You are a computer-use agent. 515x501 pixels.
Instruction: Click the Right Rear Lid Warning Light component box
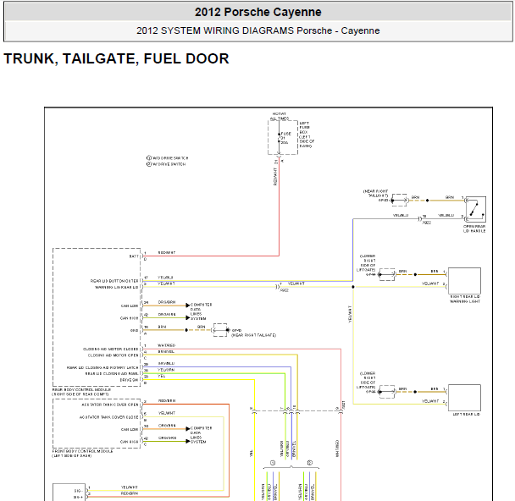464,281
